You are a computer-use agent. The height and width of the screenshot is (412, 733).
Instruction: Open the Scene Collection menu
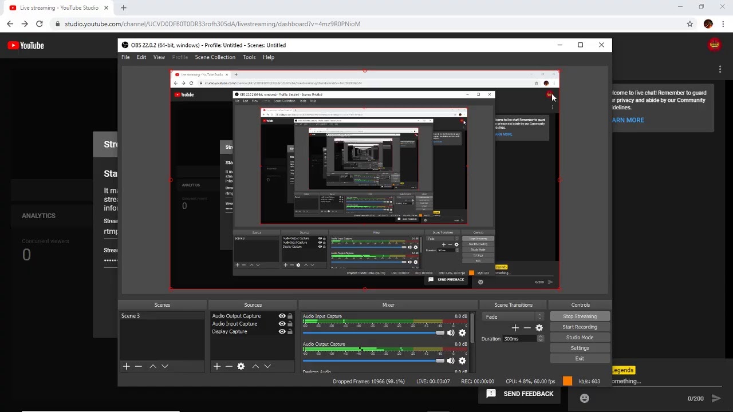[x=215, y=57]
